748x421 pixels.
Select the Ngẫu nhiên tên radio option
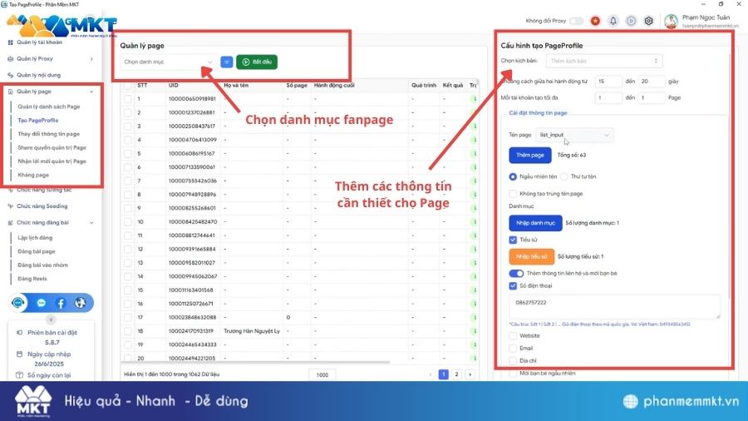pos(513,176)
